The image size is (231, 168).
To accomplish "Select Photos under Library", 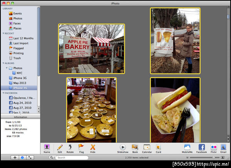I will 16,18.
